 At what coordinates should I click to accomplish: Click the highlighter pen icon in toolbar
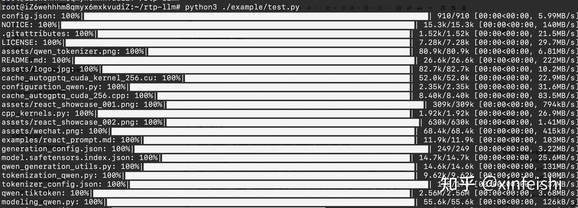tap(309, 8)
